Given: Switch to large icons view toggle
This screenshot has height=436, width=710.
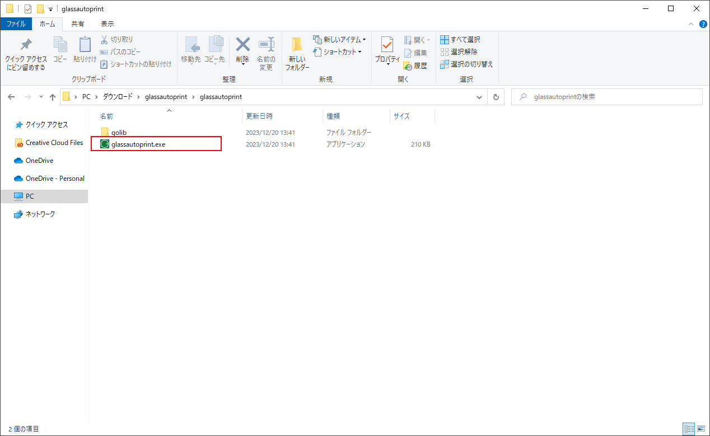Looking at the screenshot, I should (x=702, y=429).
